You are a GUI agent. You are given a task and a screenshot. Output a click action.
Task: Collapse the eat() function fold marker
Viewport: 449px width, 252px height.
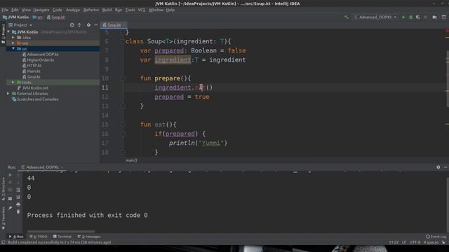[x=123, y=125]
